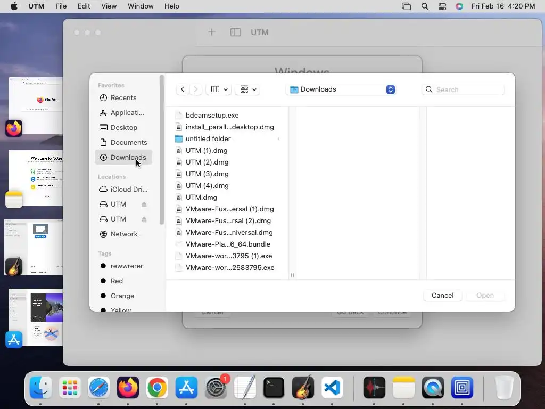Screen dimensions: 545x409
Task: Select Desktop in the sidebar
Action: click(x=123, y=128)
